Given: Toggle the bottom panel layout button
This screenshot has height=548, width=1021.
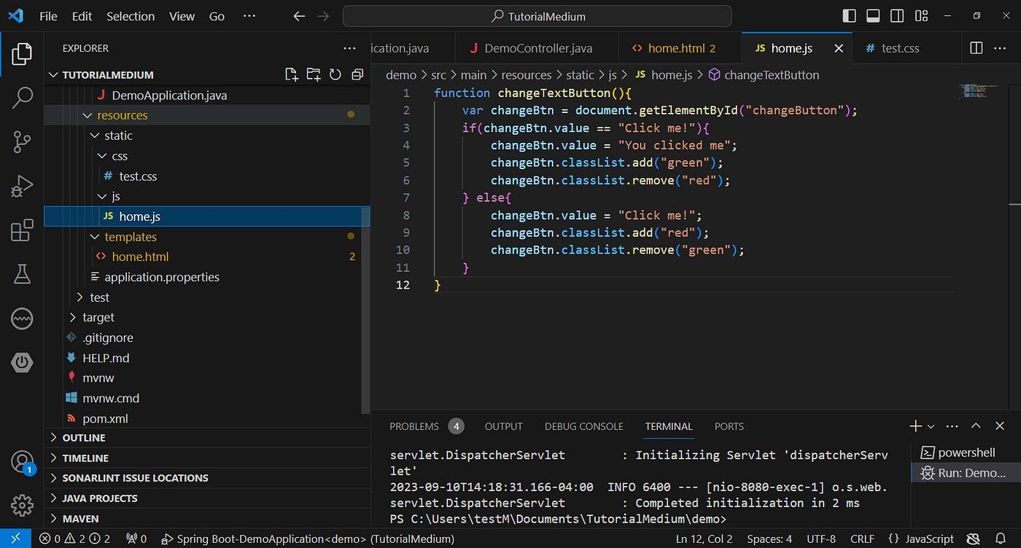Looking at the screenshot, I should [873, 16].
